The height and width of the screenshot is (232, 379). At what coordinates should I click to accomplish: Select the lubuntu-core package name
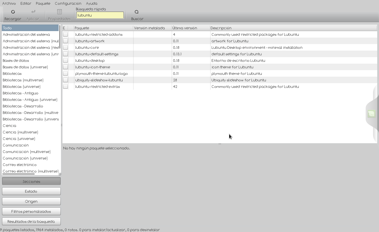[87, 47]
